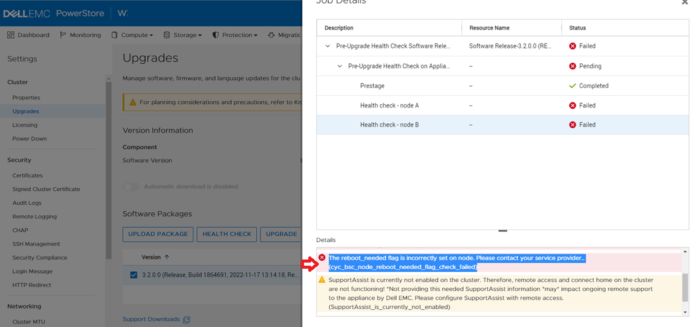Collapse Pre-Upgrade Health Check on Appliance row

click(340, 66)
